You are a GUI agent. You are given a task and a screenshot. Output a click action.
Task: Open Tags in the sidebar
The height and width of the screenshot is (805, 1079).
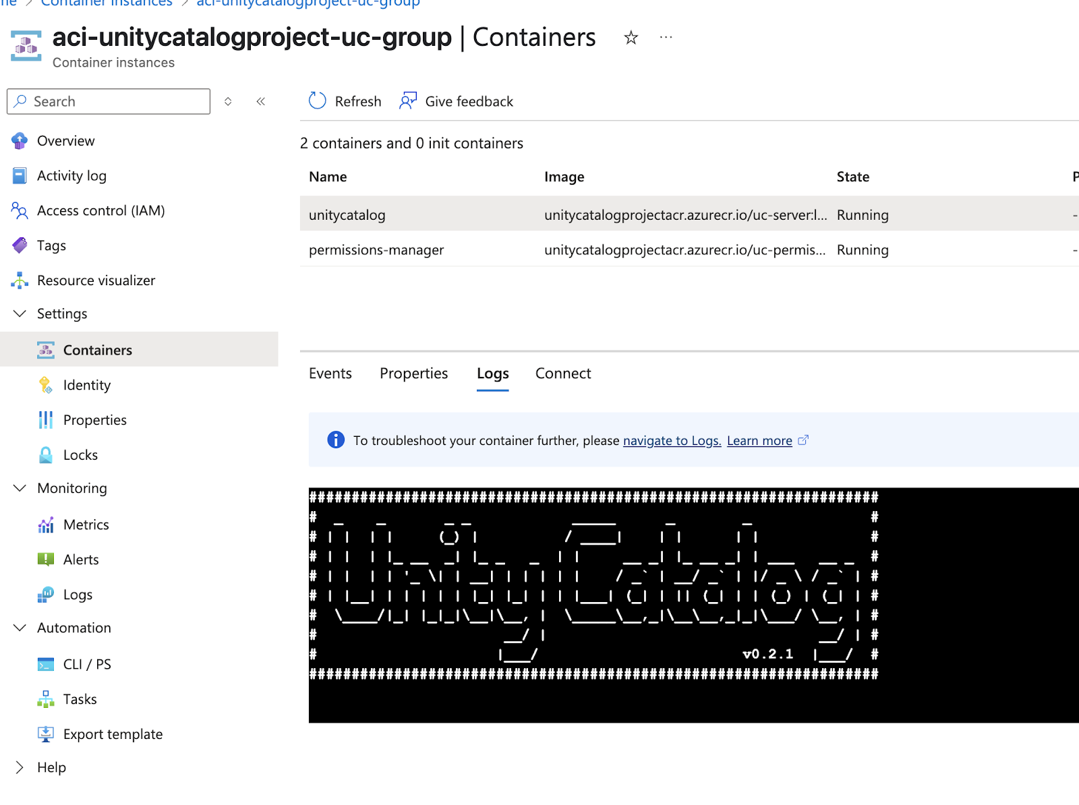pyautogui.click(x=52, y=245)
